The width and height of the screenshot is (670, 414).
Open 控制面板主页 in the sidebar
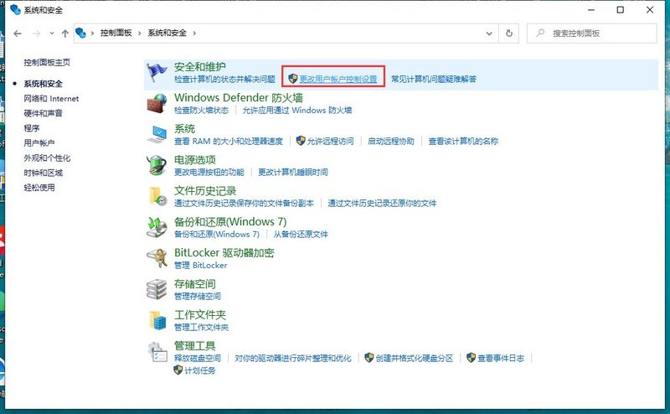(47, 63)
